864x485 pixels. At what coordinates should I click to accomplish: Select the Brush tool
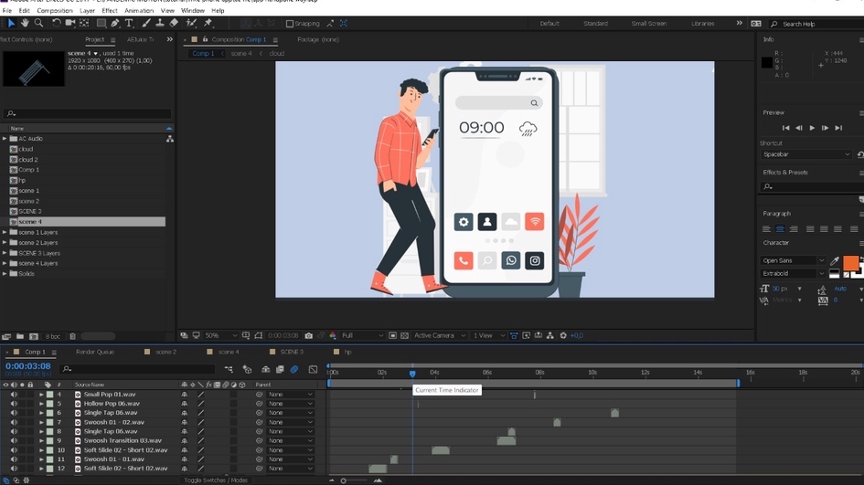coord(146,23)
